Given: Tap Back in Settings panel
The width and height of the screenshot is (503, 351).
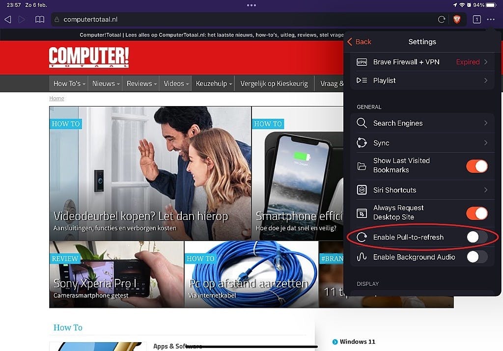Looking at the screenshot, I should tap(359, 42).
